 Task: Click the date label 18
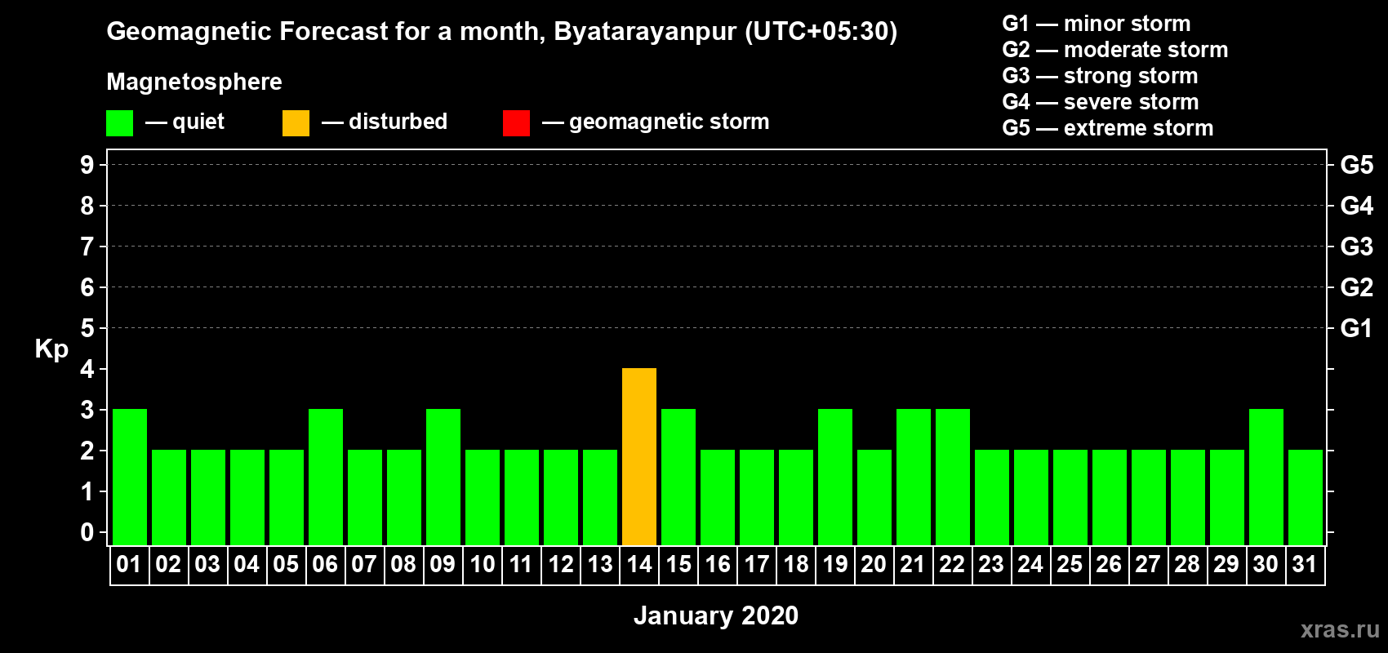coord(795,564)
